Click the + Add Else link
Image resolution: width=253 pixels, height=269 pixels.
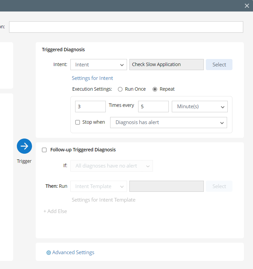click(55, 211)
